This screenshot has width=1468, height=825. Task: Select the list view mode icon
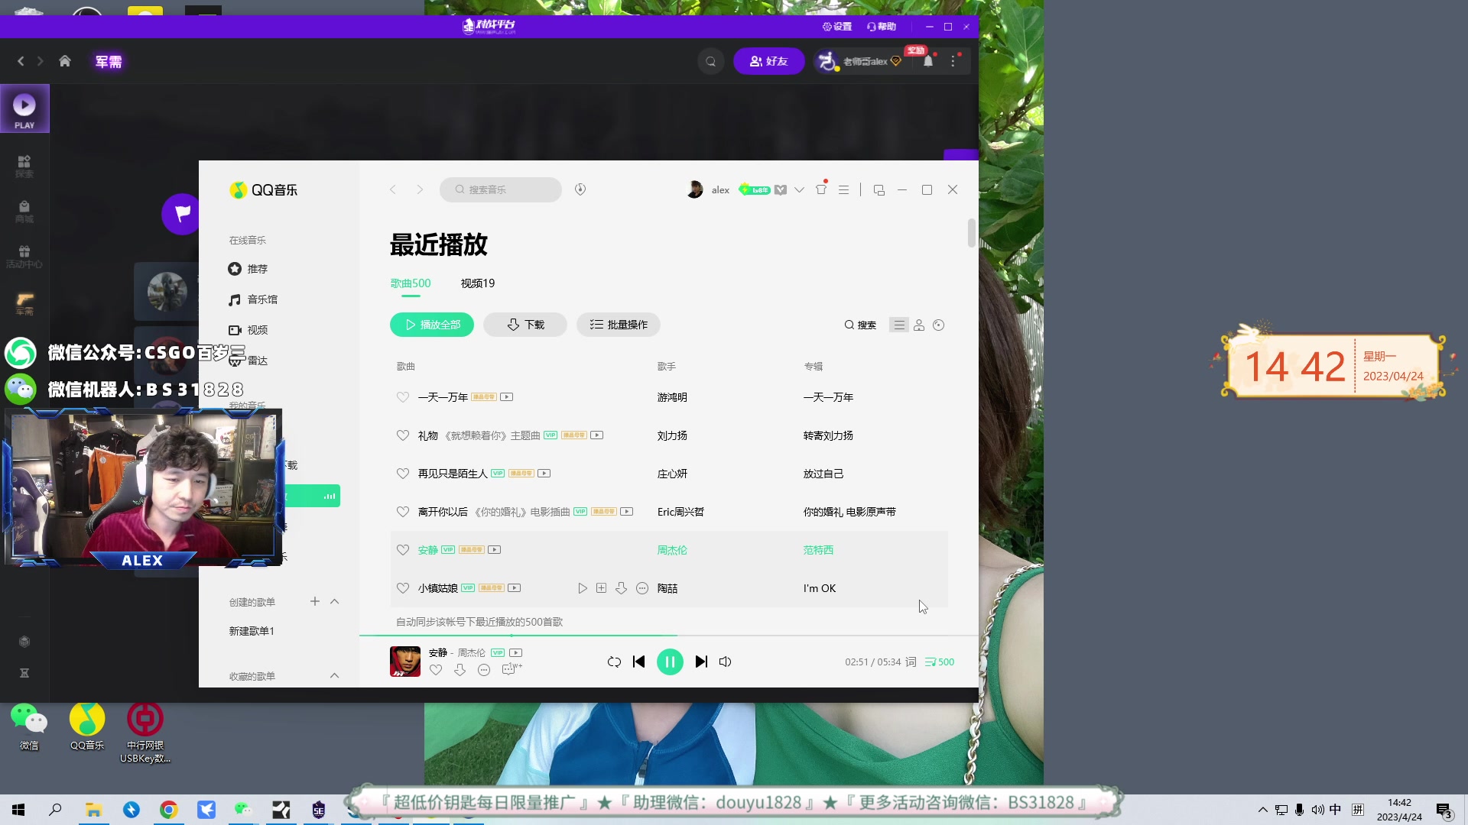click(899, 325)
